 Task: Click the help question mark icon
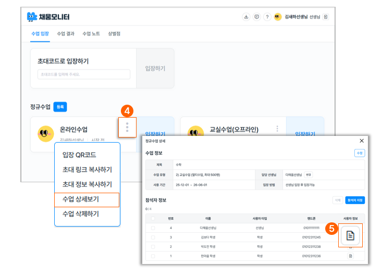[x=267, y=17]
